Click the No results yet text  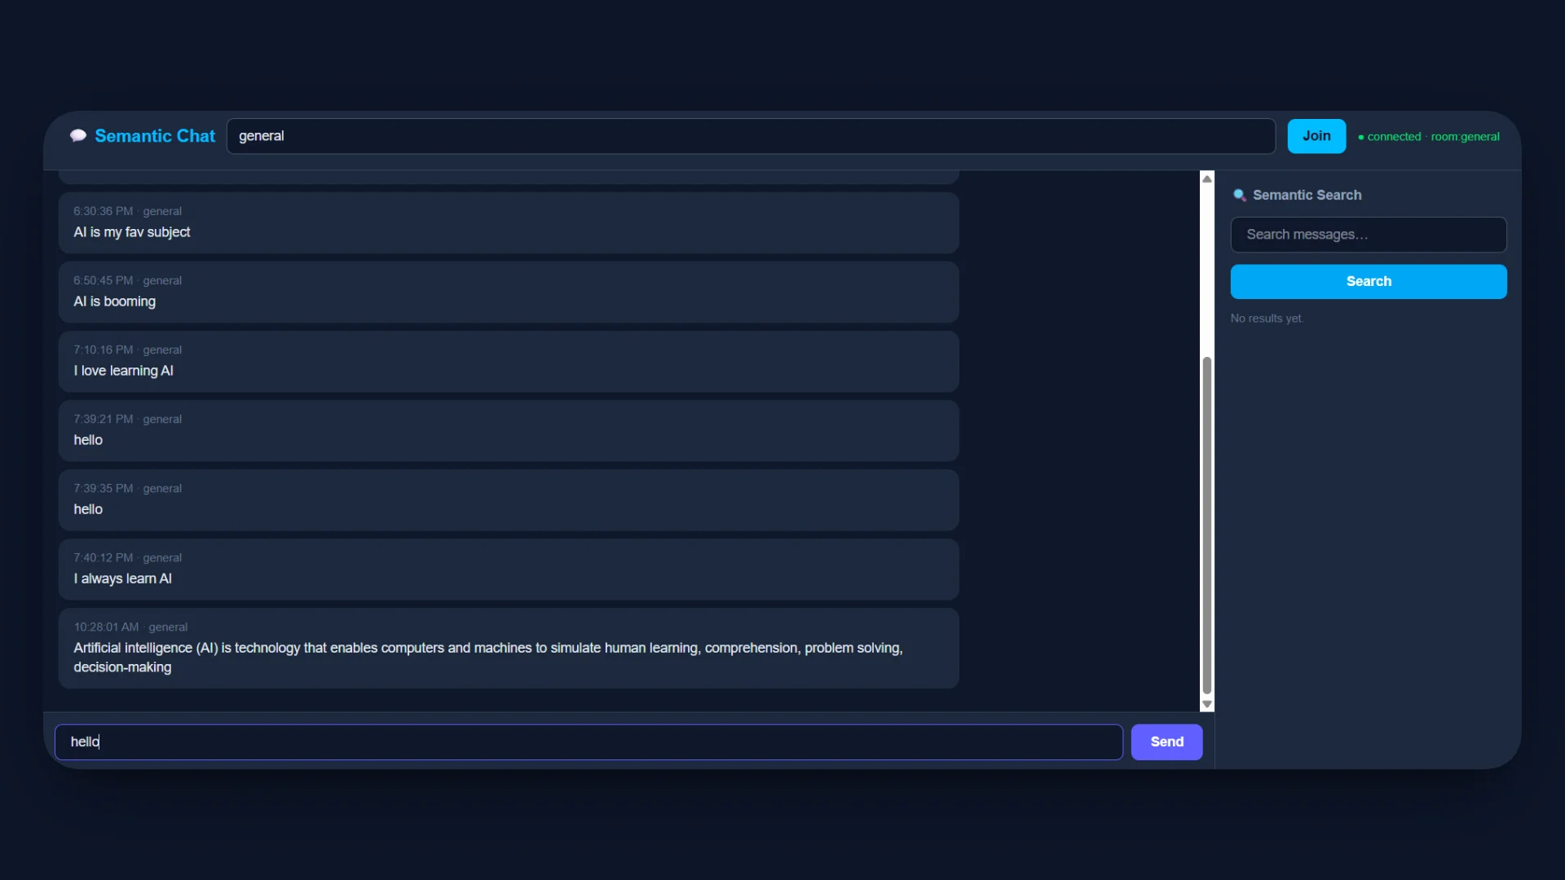[x=1267, y=318]
